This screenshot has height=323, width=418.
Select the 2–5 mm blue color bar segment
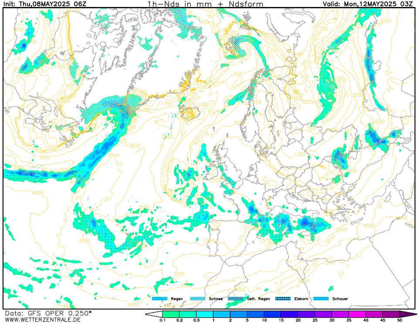pyautogui.click(x=238, y=314)
